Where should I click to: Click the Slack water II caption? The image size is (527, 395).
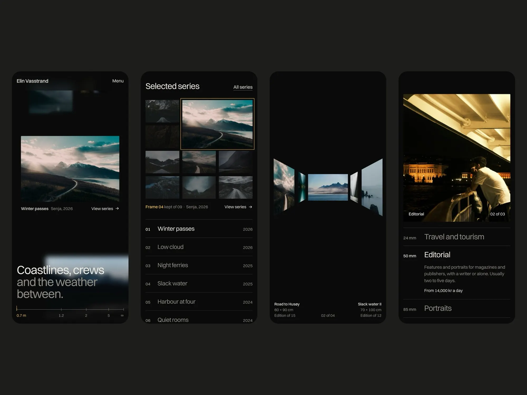click(369, 304)
